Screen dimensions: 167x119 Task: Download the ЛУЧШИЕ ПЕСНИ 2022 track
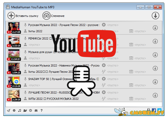(155, 95)
